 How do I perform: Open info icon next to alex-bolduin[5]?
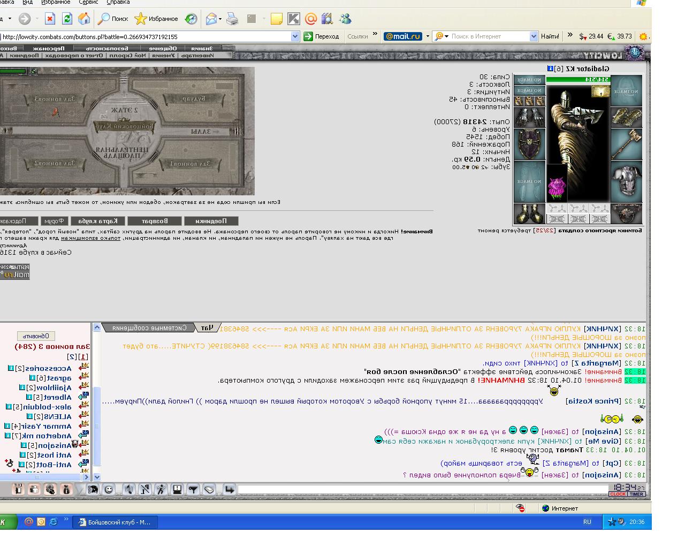coord(9,407)
